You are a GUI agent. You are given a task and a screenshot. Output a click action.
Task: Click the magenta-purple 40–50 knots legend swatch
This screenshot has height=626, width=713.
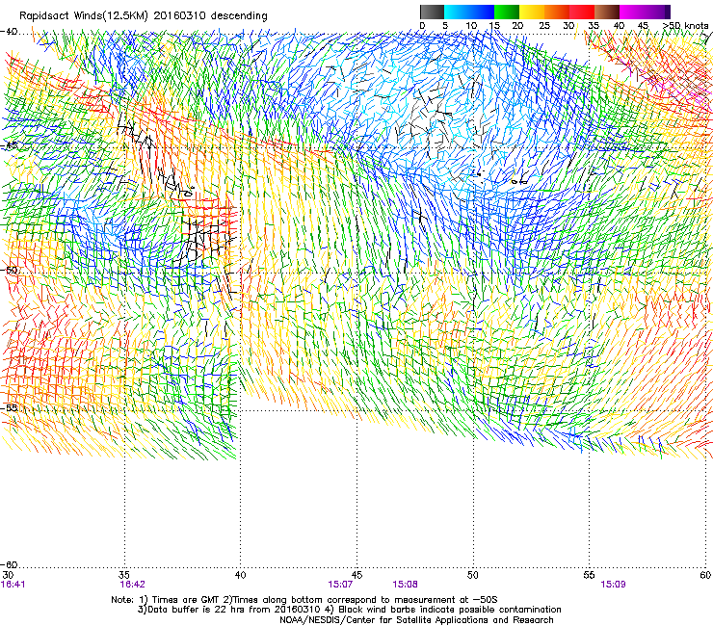(x=645, y=12)
